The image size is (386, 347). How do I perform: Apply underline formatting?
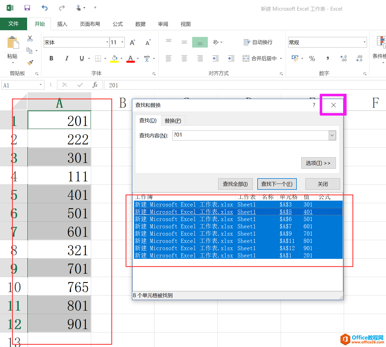82,58
